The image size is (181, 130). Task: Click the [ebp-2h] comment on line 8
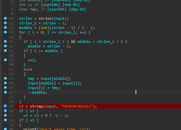click(x=78, y=9)
